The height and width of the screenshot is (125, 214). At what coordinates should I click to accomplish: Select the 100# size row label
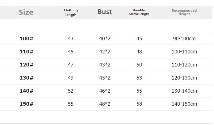coord(27,39)
